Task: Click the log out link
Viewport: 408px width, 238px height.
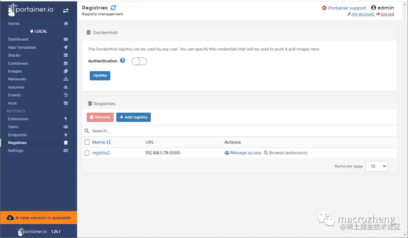Action: tap(385, 14)
